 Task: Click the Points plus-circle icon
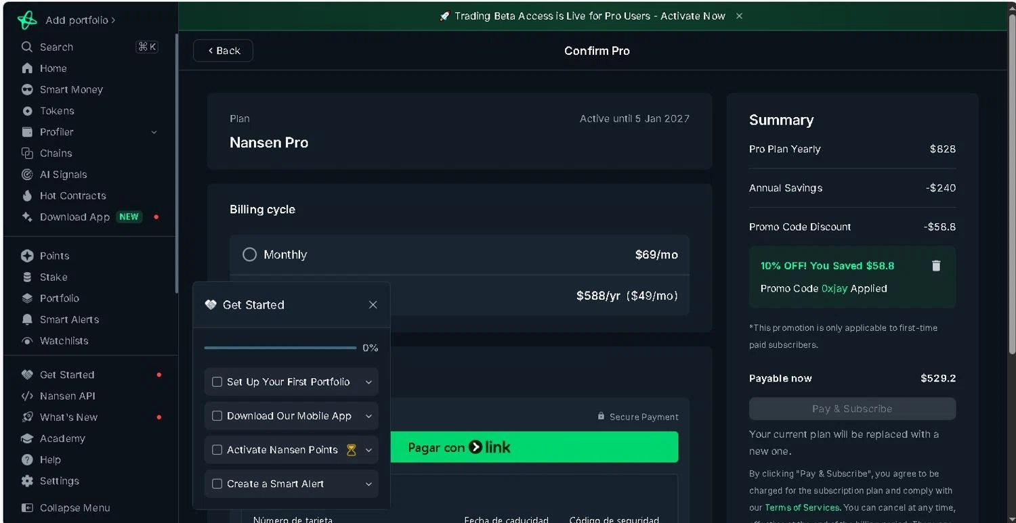click(x=27, y=256)
